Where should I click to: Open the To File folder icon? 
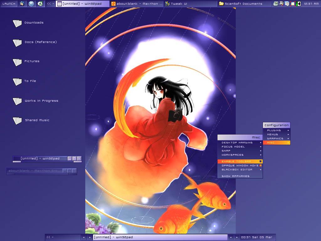pyautogui.click(x=17, y=82)
